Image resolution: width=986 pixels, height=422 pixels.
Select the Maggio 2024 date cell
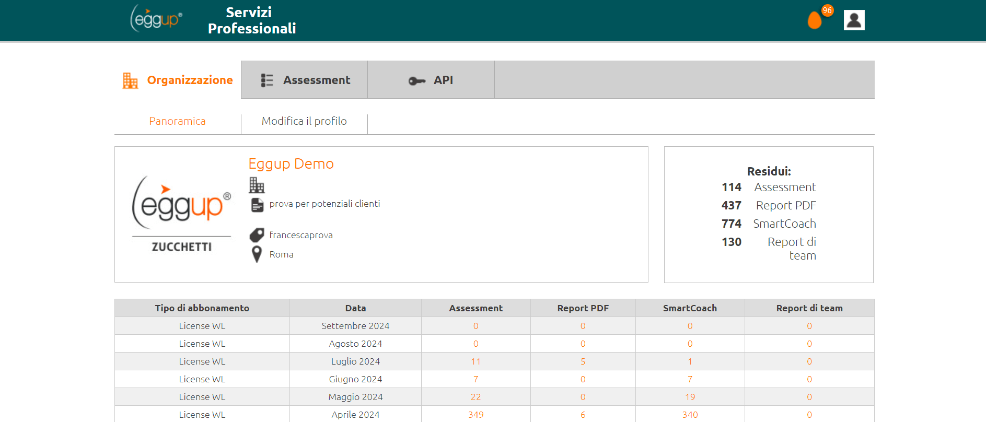[355, 397]
